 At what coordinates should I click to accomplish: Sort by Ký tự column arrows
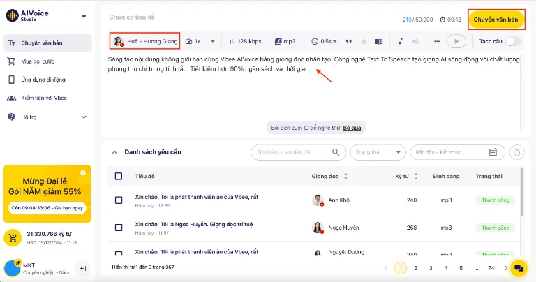416,177
